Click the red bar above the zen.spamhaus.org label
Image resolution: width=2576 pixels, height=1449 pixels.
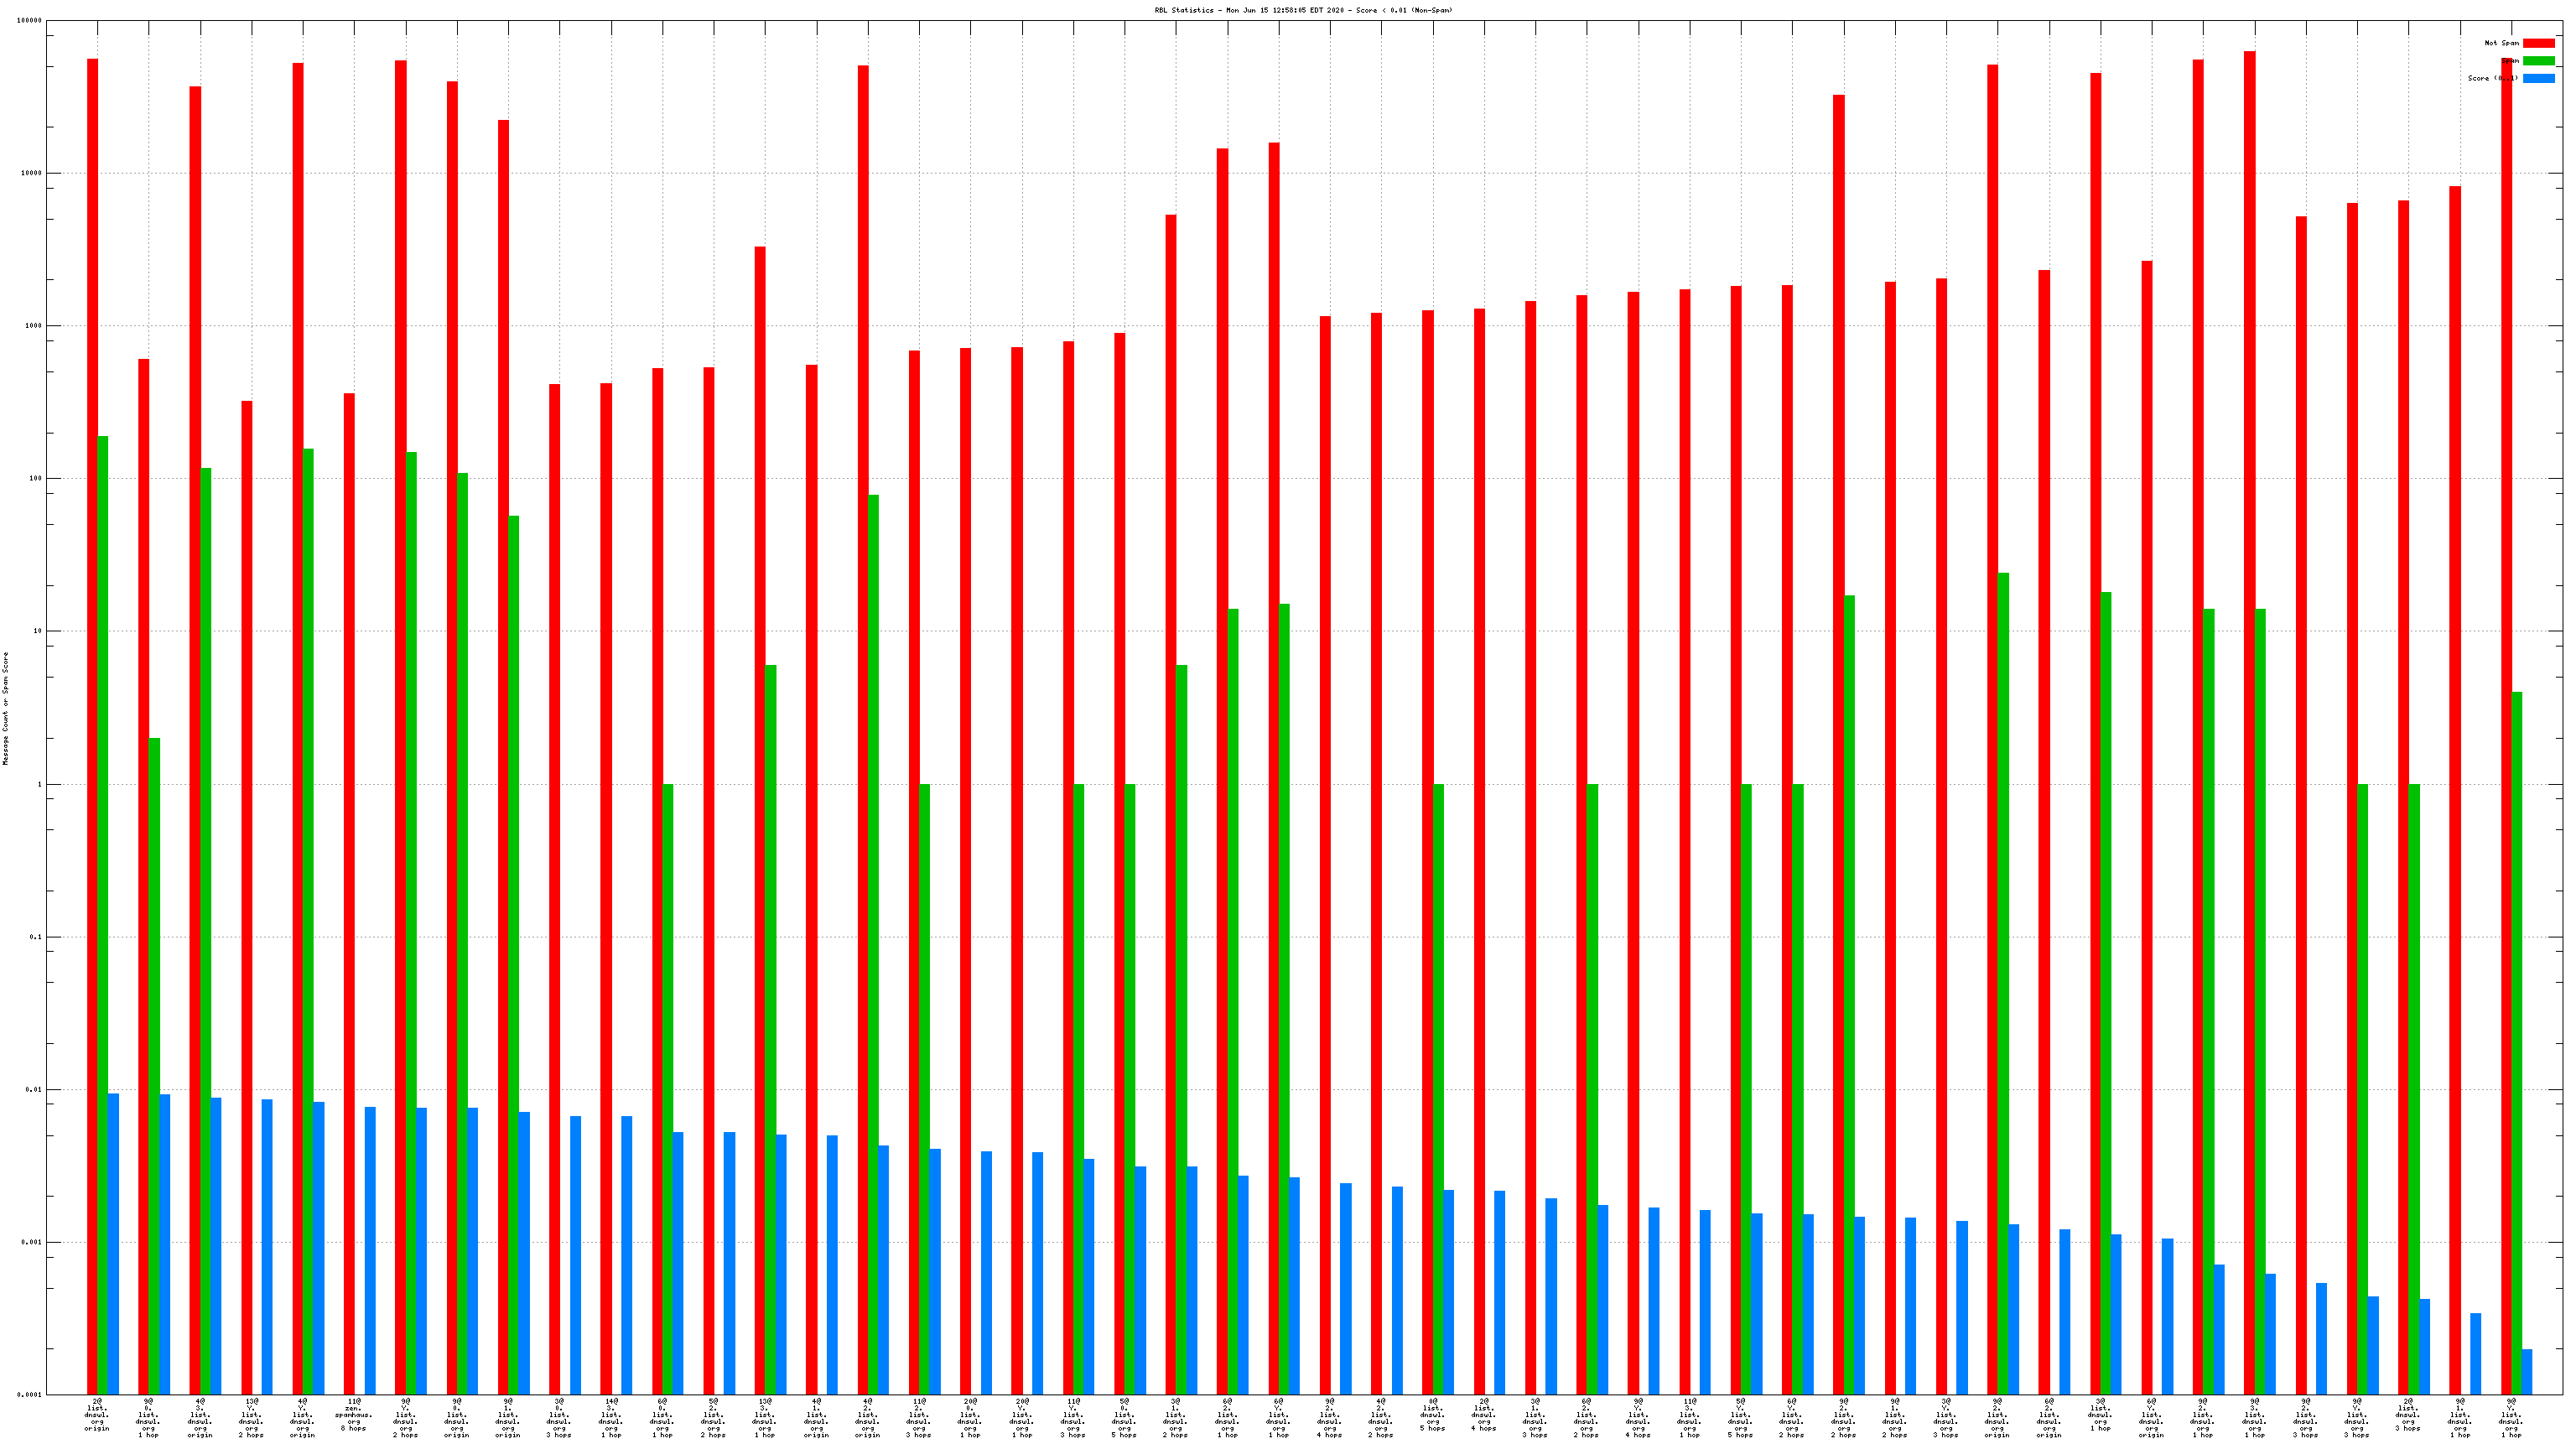pyautogui.click(x=349, y=894)
